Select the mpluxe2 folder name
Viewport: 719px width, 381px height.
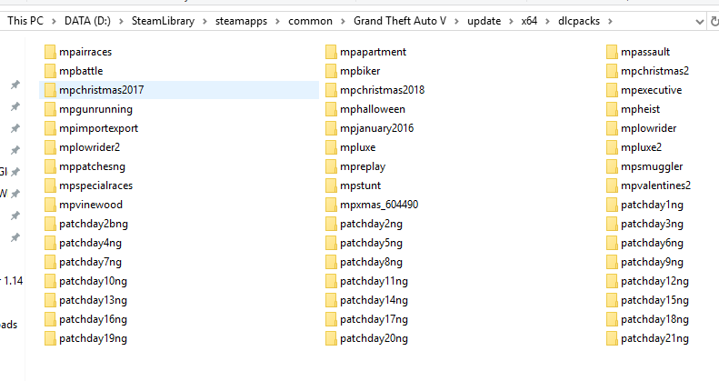641,147
